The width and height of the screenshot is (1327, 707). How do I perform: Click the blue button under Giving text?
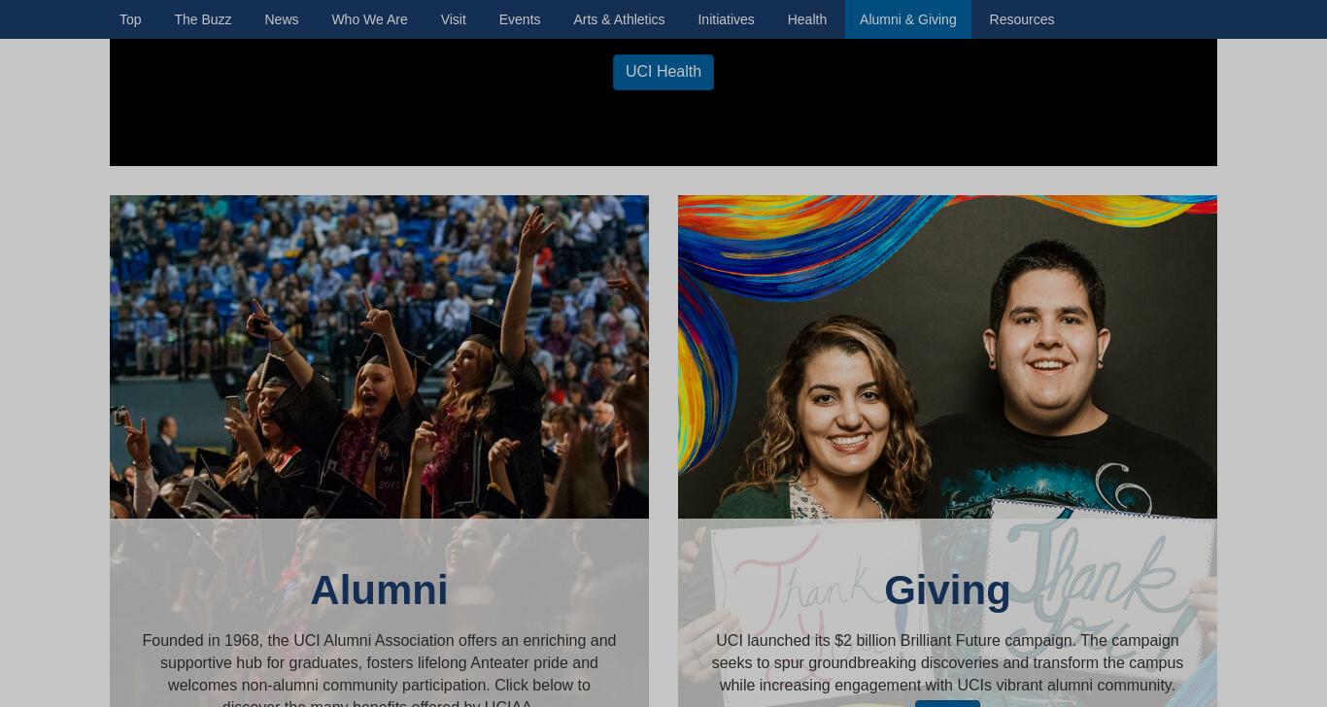point(947,703)
